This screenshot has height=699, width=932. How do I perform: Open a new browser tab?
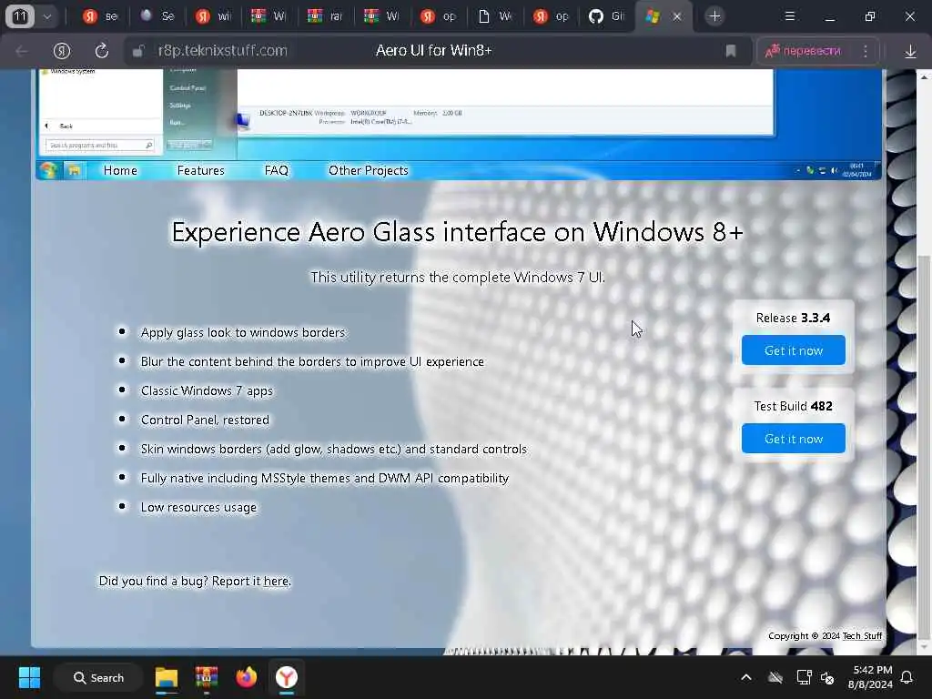pos(714,16)
